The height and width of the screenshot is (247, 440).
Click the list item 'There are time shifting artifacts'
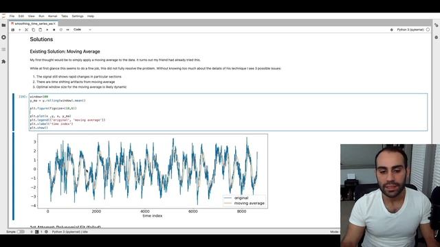click(x=76, y=82)
